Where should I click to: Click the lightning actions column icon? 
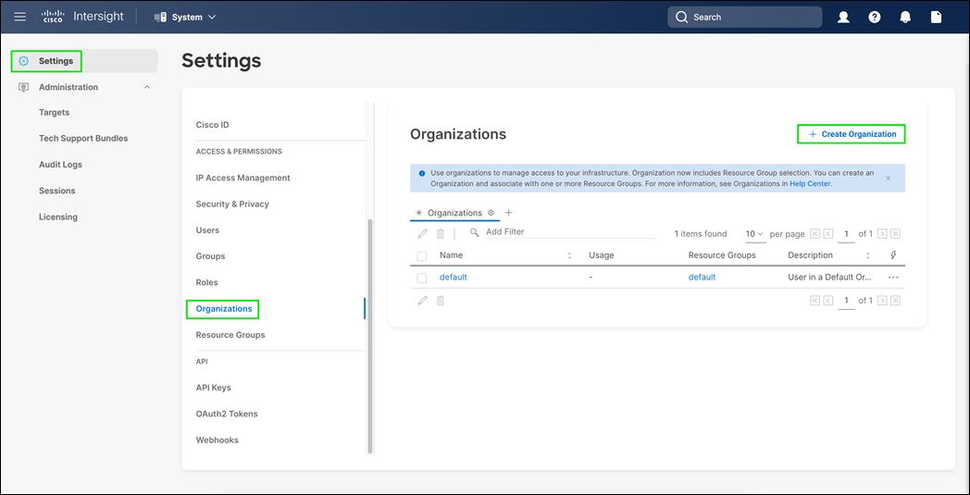tap(892, 255)
